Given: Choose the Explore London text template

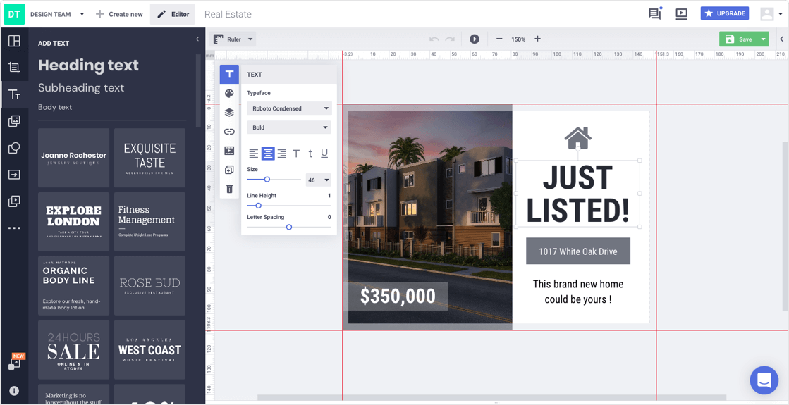Looking at the screenshot, I should click(74, 222).
